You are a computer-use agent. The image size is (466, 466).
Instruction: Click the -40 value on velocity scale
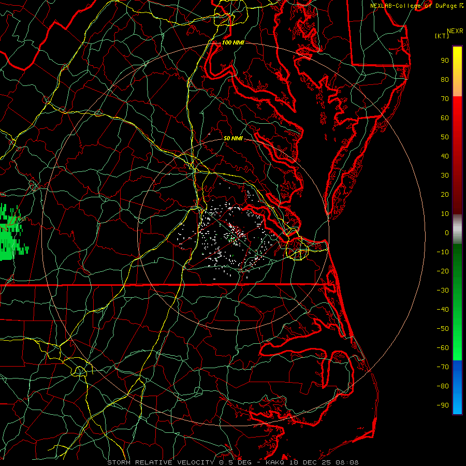[x=443, y=310]
